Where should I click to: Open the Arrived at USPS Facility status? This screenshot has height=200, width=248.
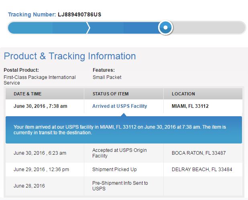(120, 106)
